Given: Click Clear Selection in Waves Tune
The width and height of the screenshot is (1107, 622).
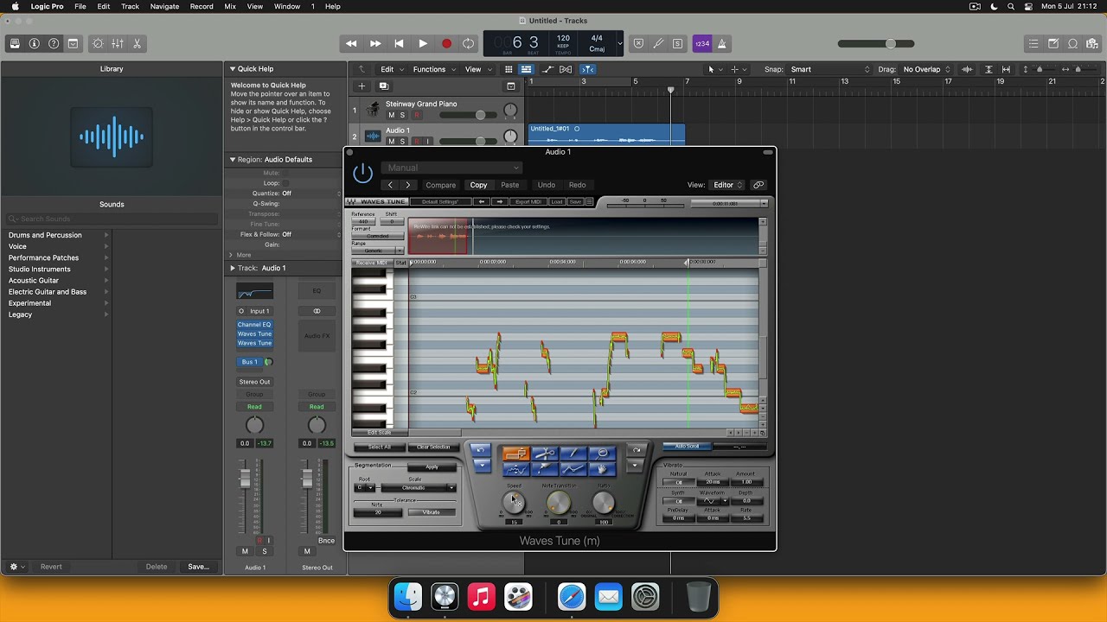Looking at the screenshot, I should (x=433, y=447).
